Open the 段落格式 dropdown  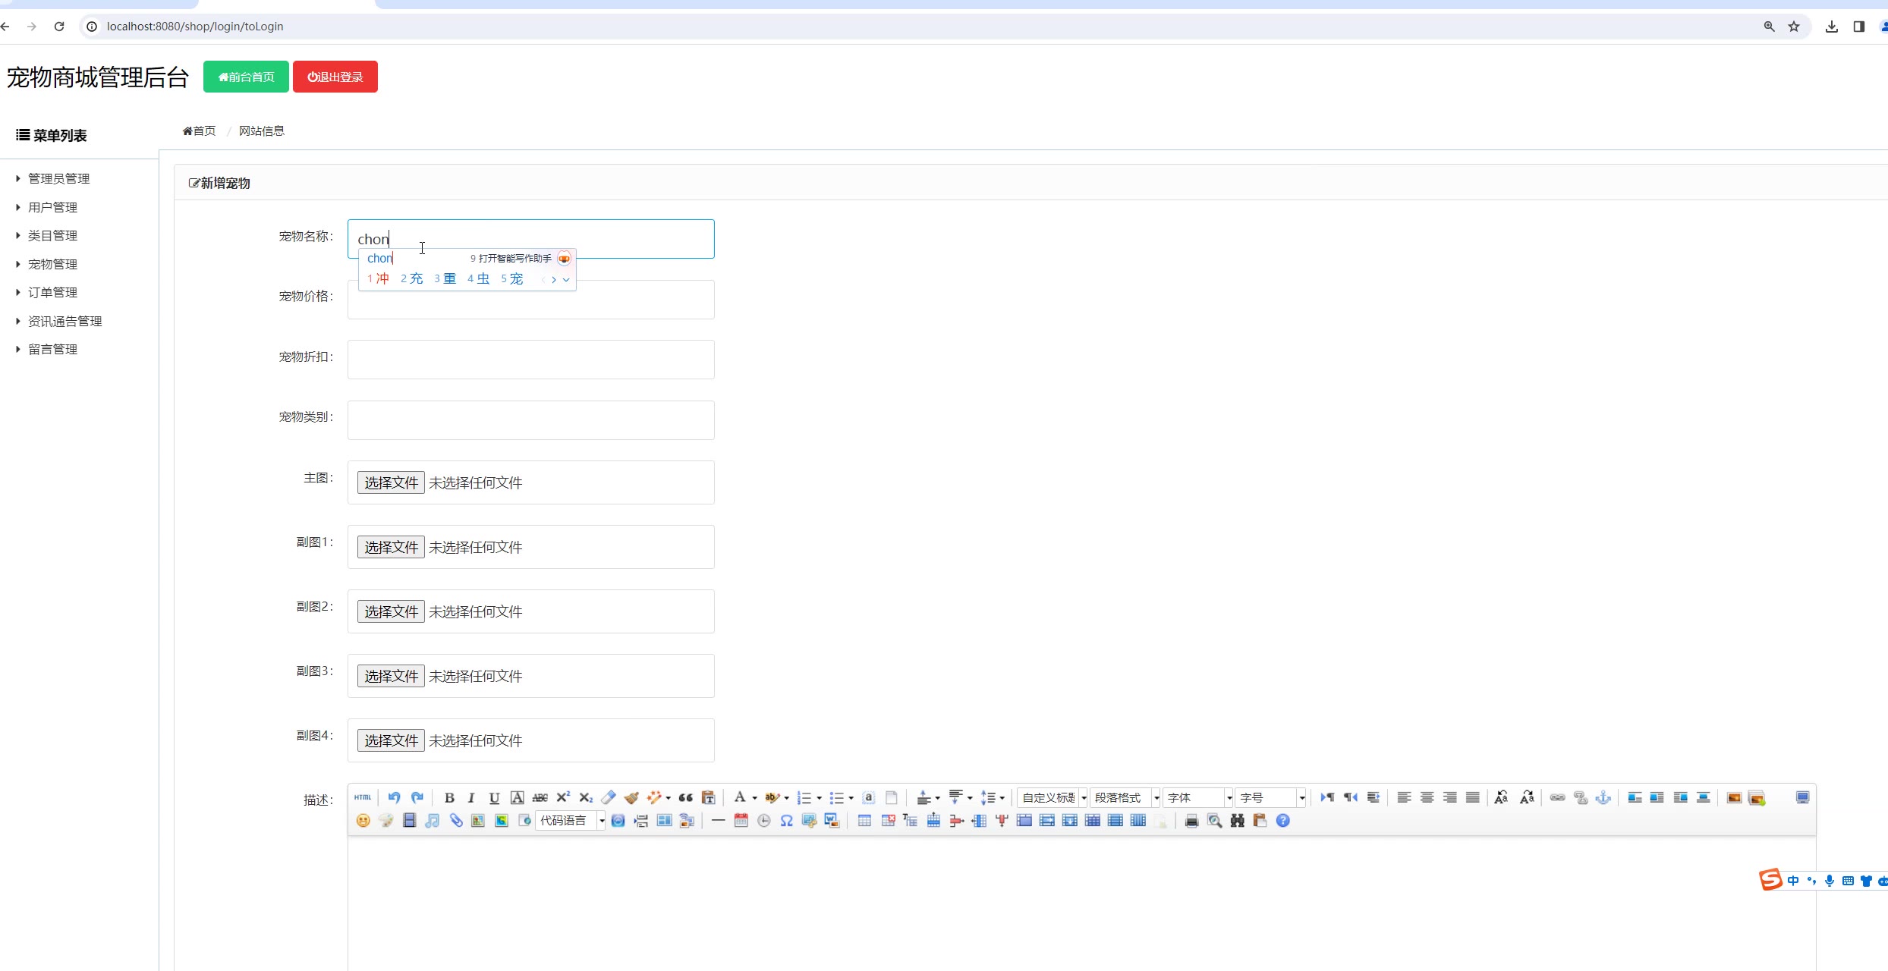1125,797
